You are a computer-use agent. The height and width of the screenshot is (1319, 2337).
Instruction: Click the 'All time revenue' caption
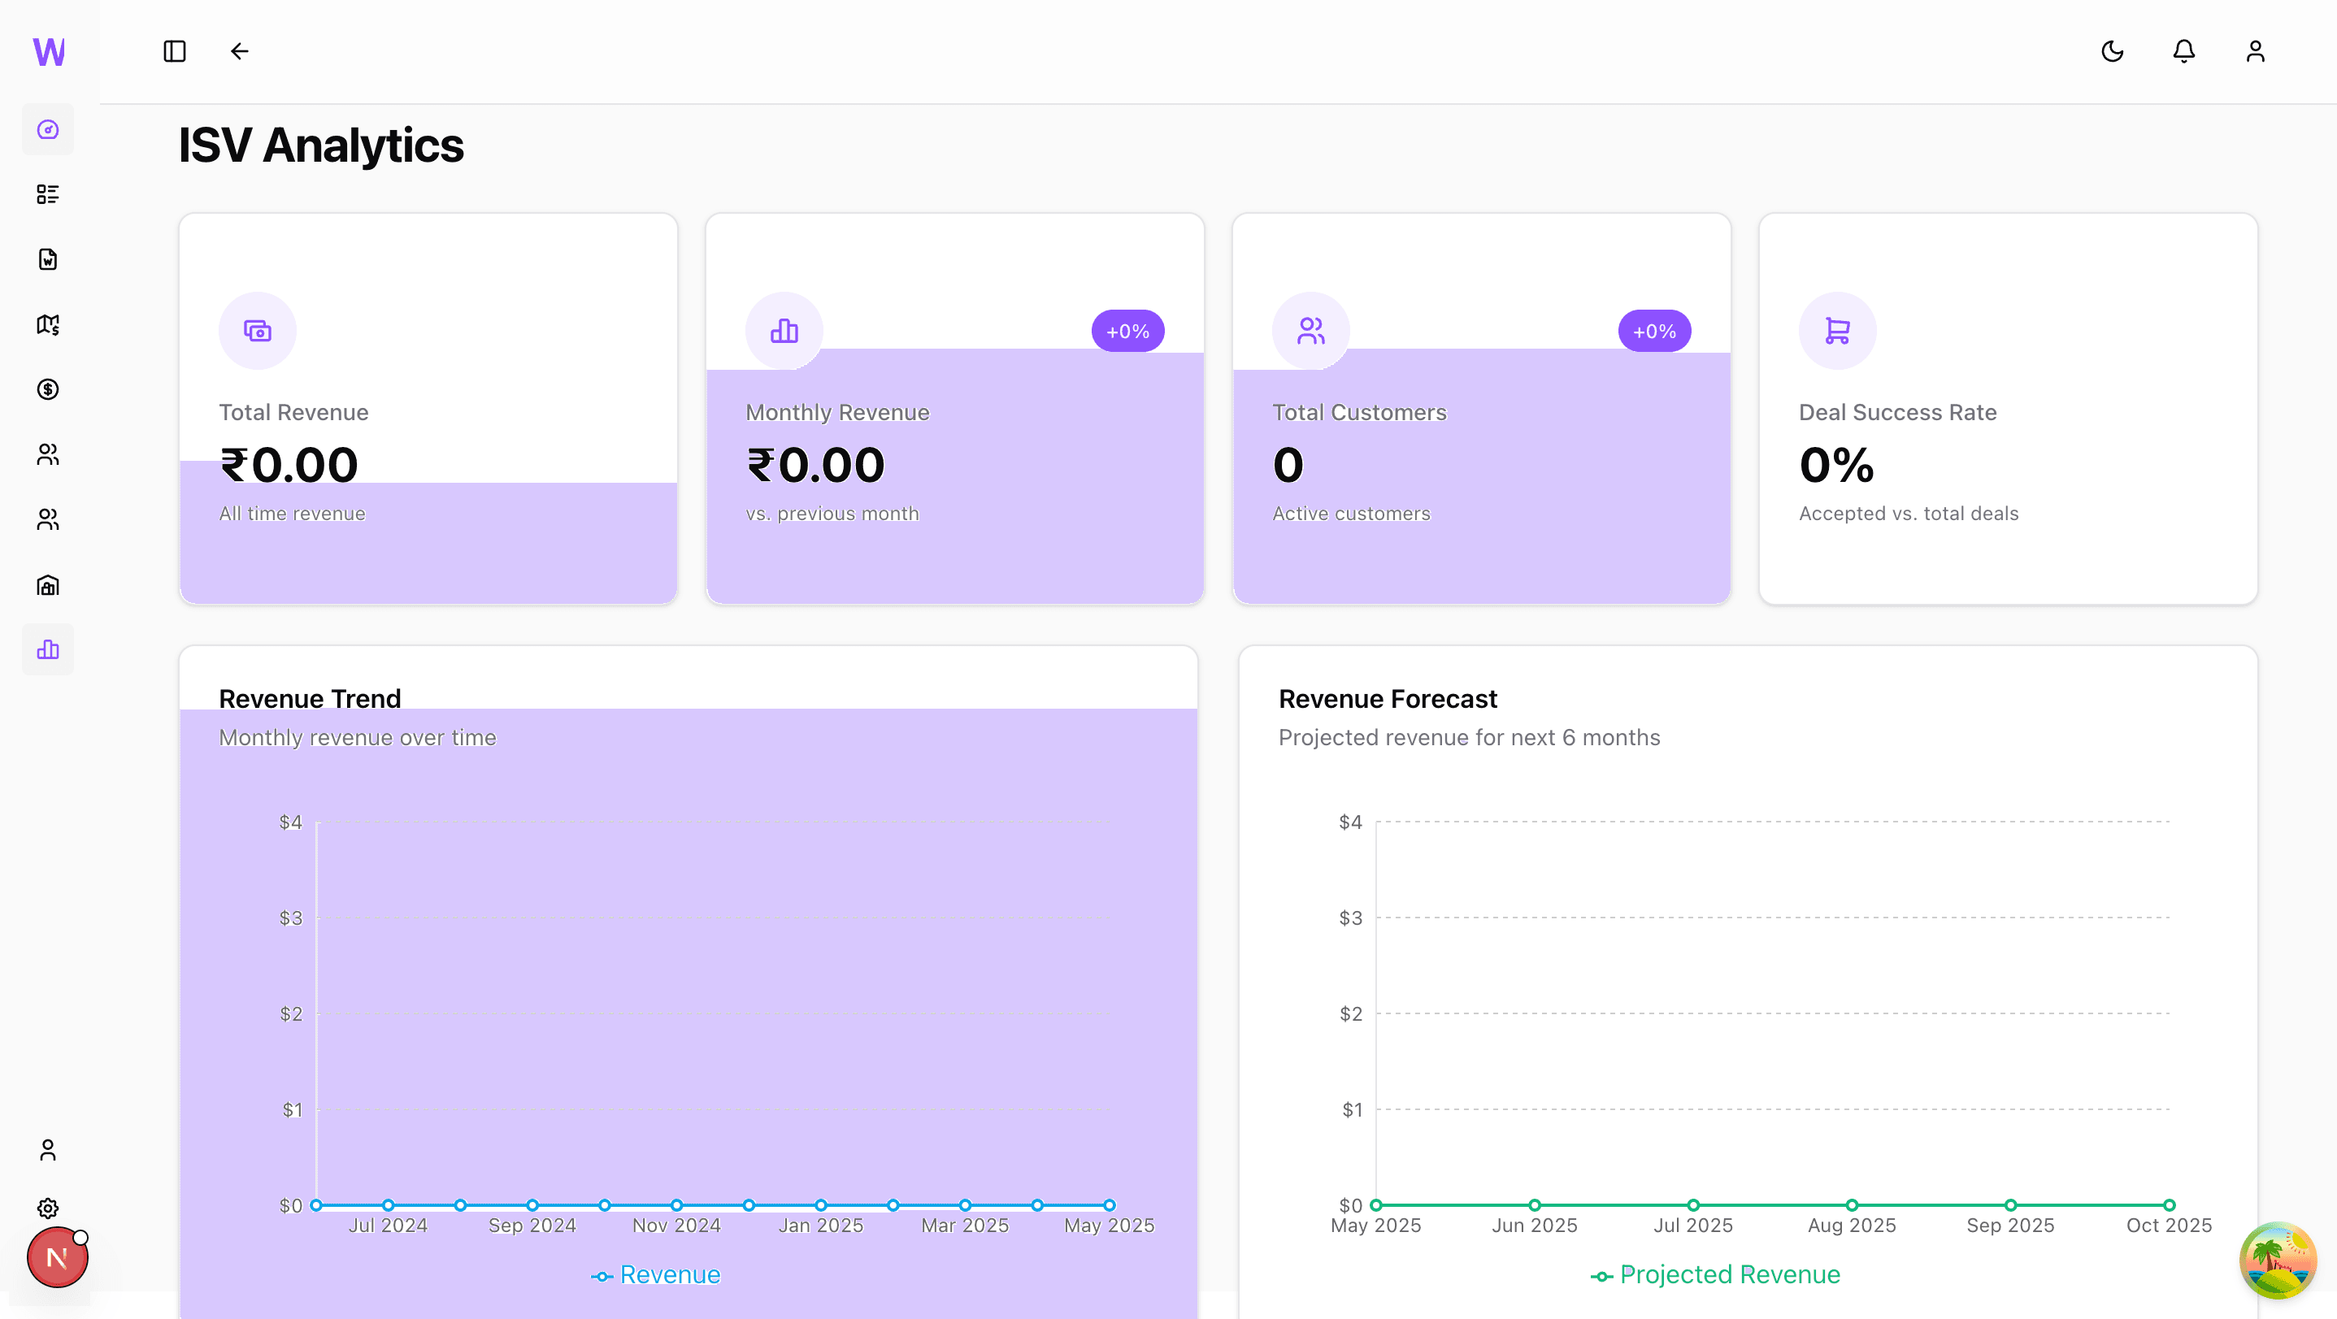292,514
